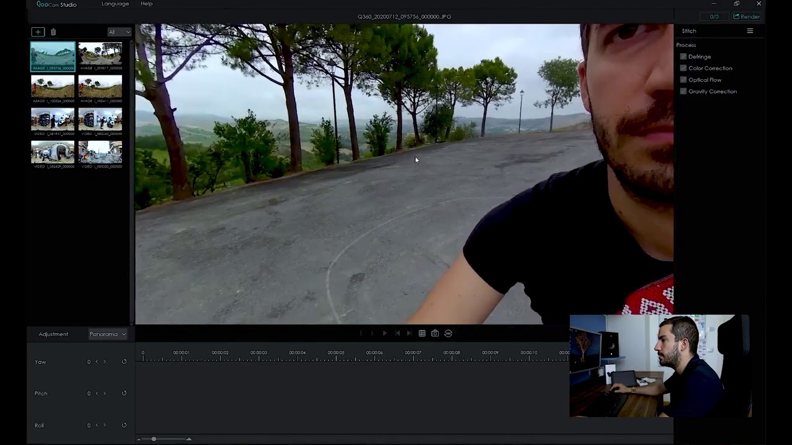This screenshot has width=792, height=445.
Task: Click the green plus add media icon
Action: pyautogui.click(x=38, y=32)
